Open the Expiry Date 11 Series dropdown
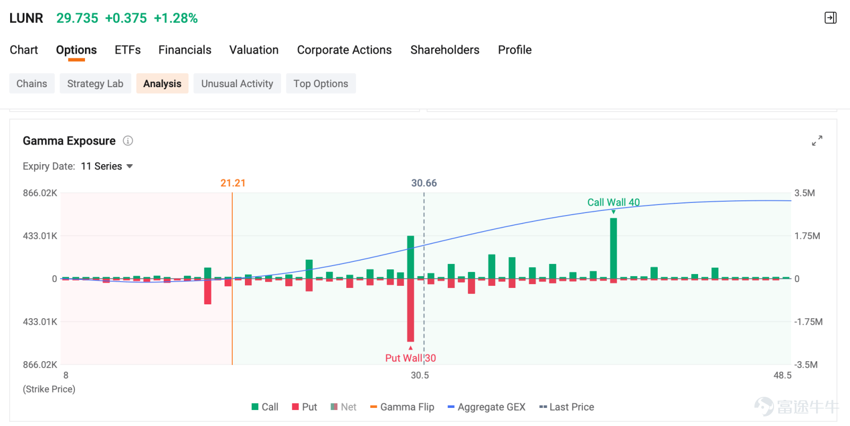850x426 pixels. 107,166
